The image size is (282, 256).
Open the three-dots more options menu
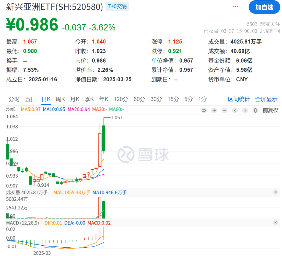click(235, 7)
